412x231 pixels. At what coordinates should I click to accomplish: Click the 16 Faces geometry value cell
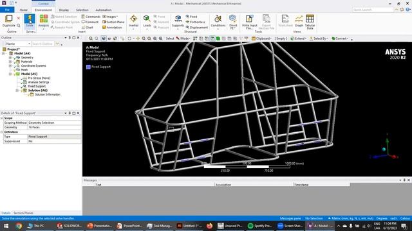tap(54, 127)
